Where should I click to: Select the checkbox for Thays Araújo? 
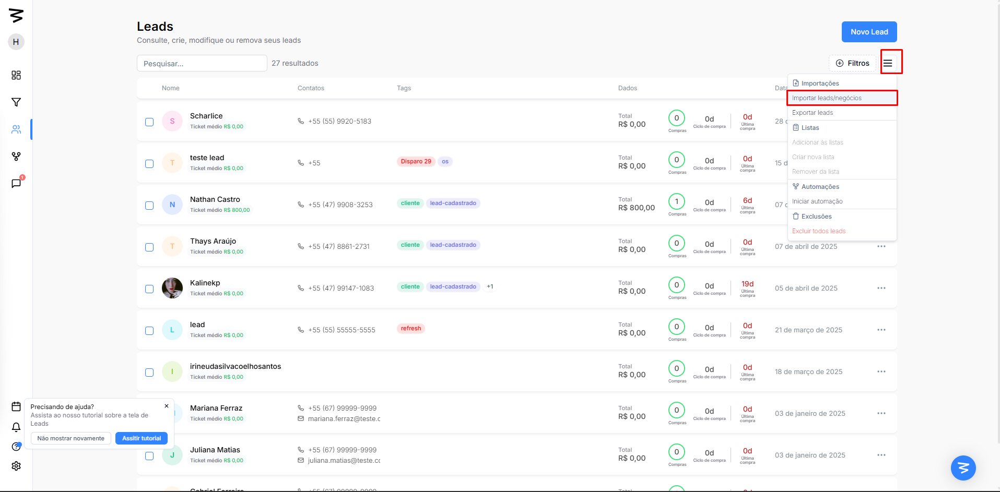click(x=149, y=247)
